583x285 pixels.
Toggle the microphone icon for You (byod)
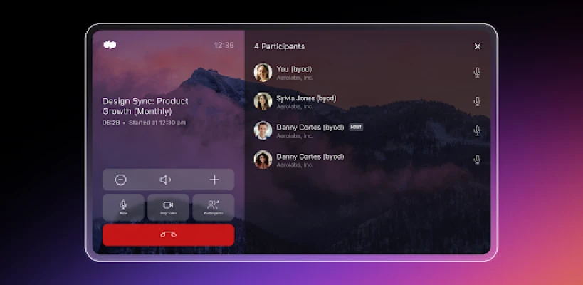point(477,72)
